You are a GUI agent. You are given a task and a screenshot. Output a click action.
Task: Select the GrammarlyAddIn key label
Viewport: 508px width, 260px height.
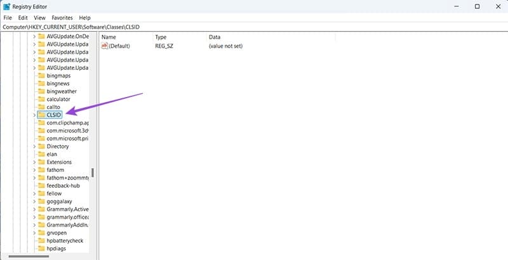[x=67, y=224]
